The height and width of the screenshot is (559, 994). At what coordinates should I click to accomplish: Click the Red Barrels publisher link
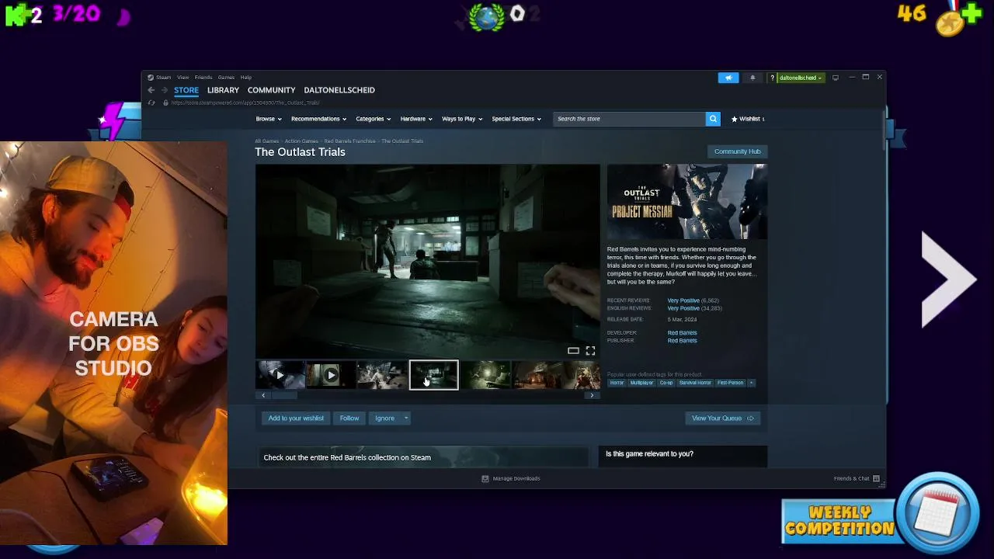[x=682, y=341]
